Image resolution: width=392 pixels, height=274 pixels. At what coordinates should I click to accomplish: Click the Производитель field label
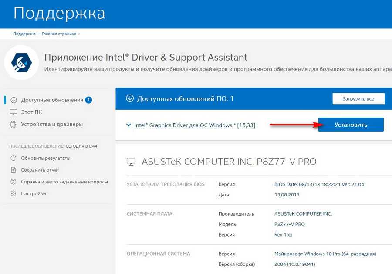(x=236, y=214)
